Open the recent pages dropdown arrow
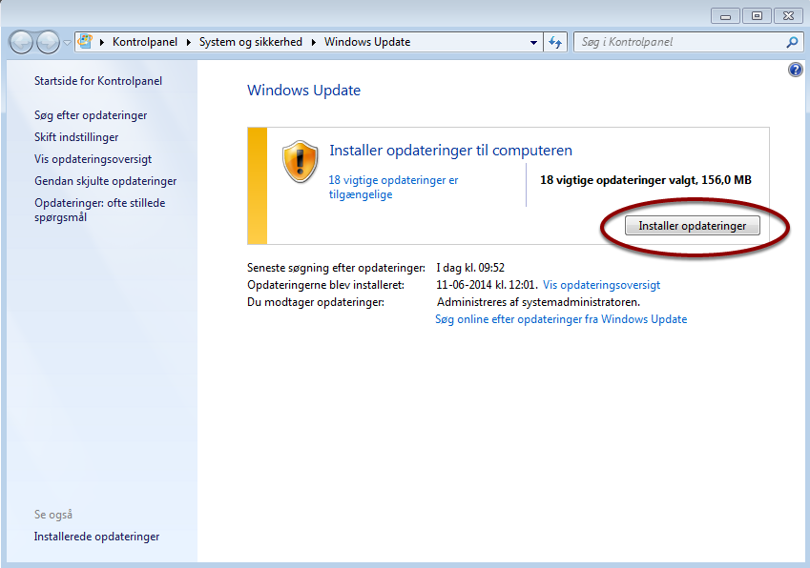This screenshot has height=568, width=810. (67, 43)
